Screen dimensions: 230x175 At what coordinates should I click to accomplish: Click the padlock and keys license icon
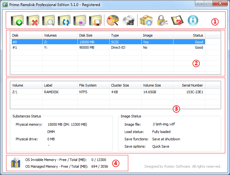tap(162, 20)
